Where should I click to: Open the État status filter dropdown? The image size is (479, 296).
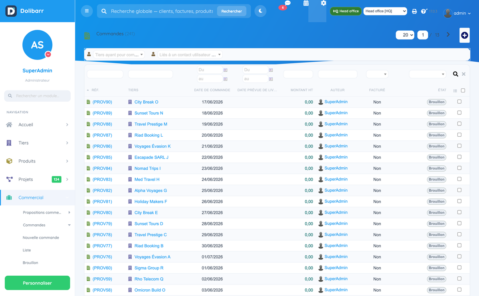[x=428, y=74]
